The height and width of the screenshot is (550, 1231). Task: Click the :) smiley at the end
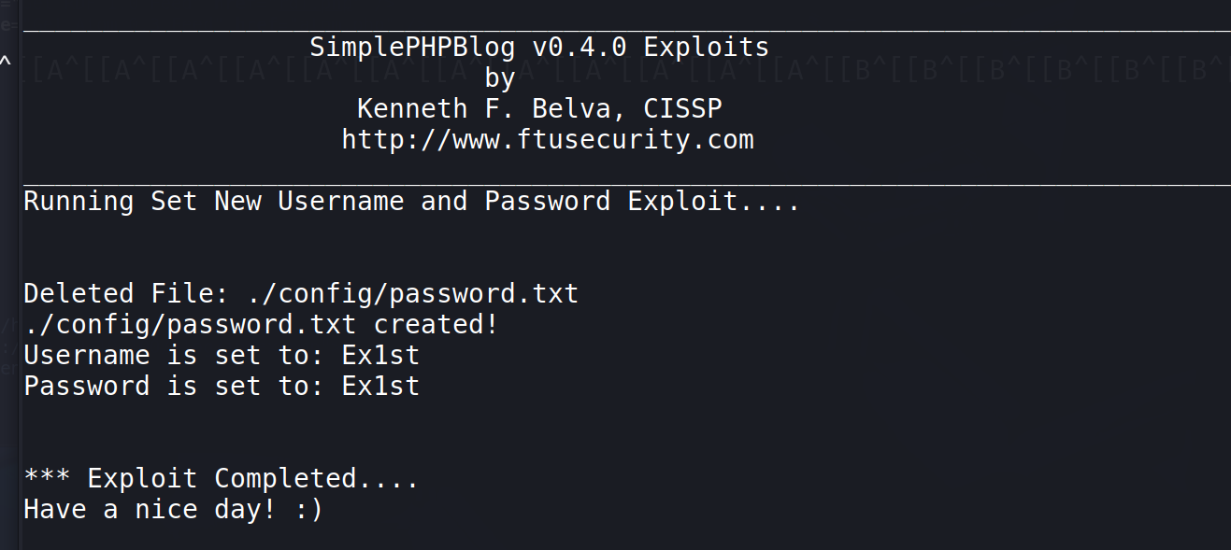(309, 509)
